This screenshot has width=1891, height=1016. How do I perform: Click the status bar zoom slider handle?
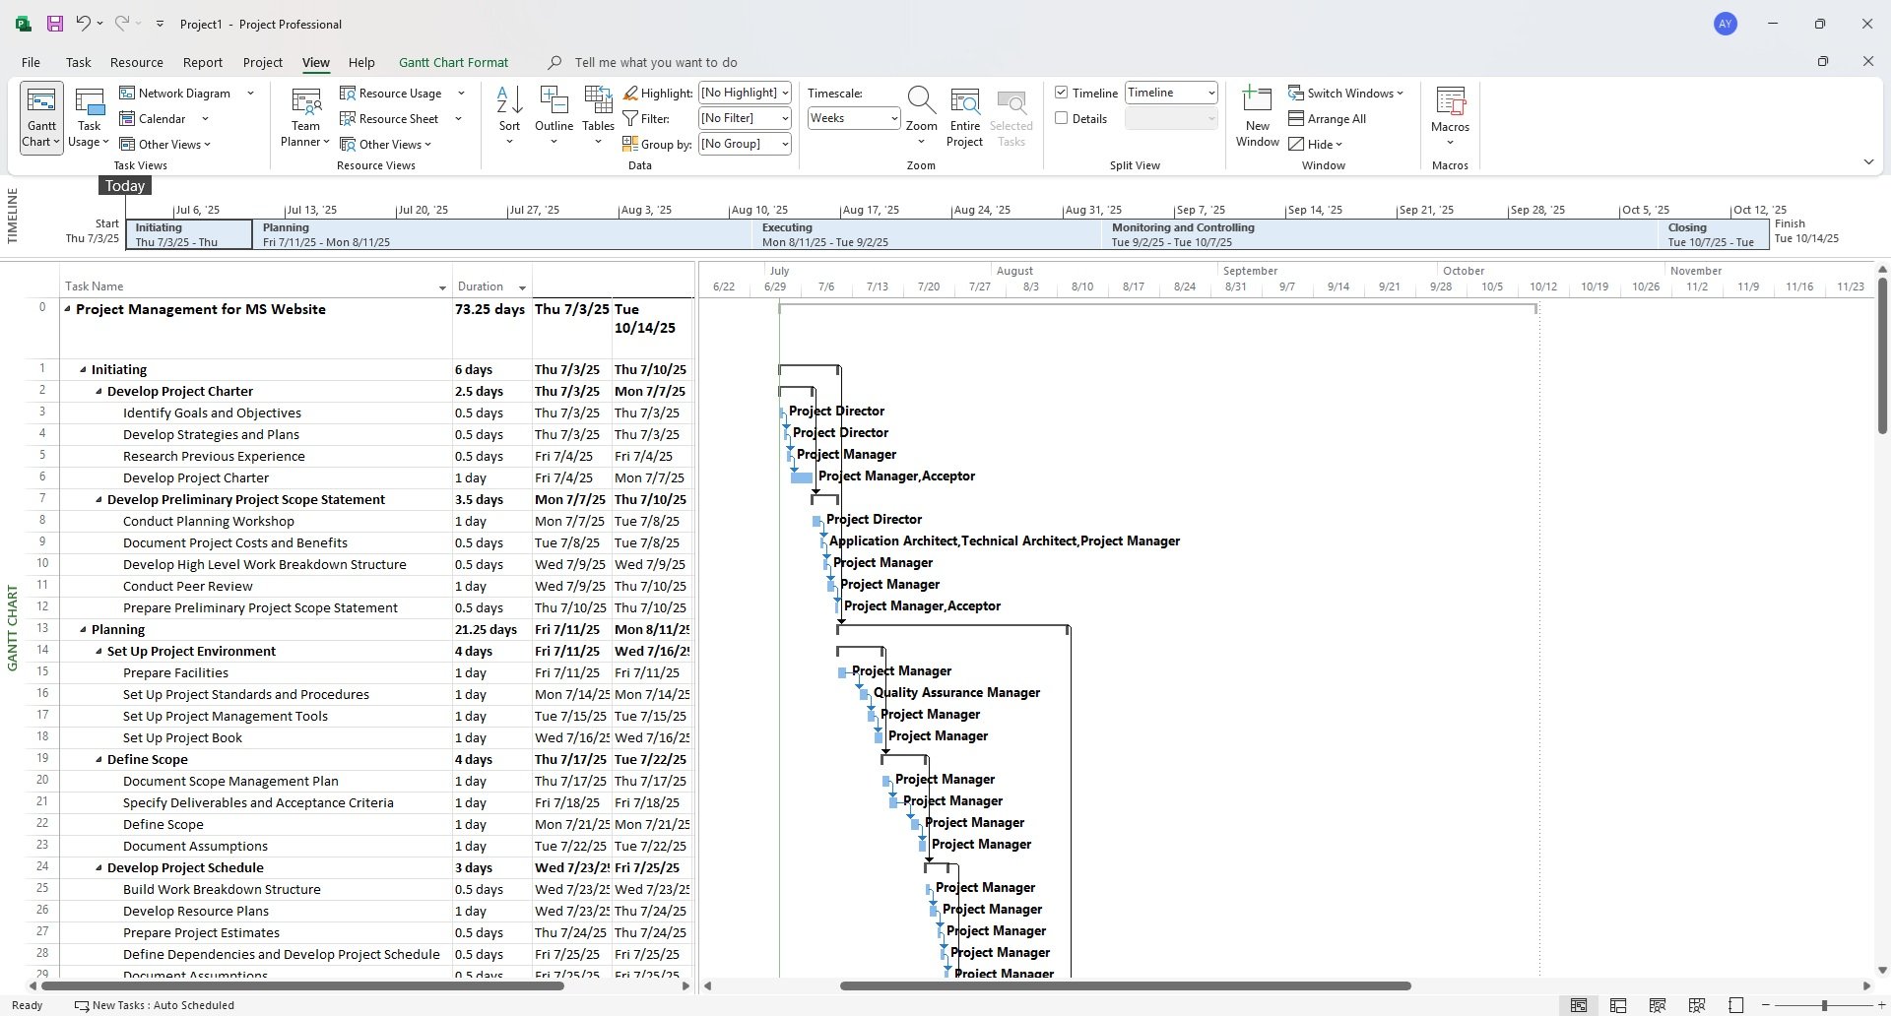point(1824,1005)
